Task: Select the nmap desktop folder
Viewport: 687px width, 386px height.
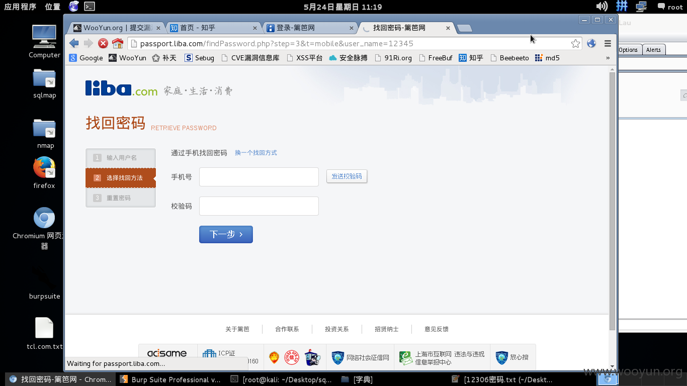Action: pyautogui.click(x=45, y=134)
